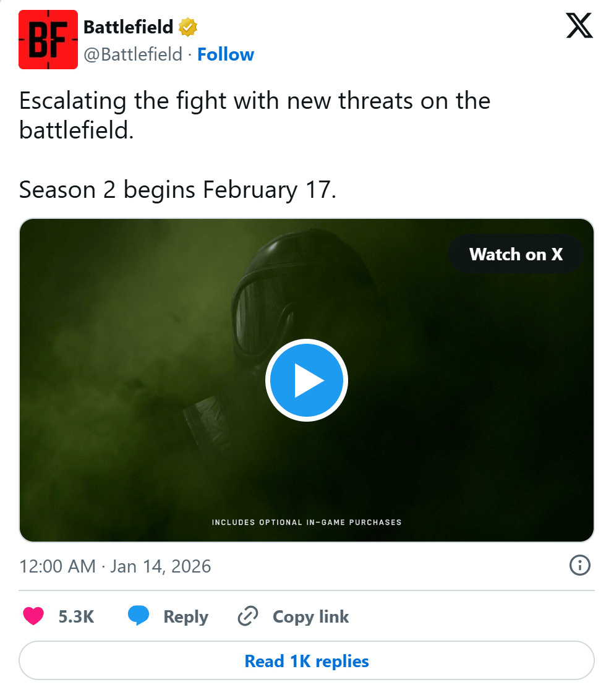Click the Watch on X button
This screenshot has height=690, width=606.
(516, 254)
